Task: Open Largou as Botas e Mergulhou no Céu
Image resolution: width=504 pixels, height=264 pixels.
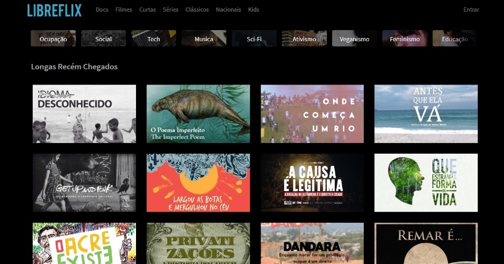Action: [198, 183]
